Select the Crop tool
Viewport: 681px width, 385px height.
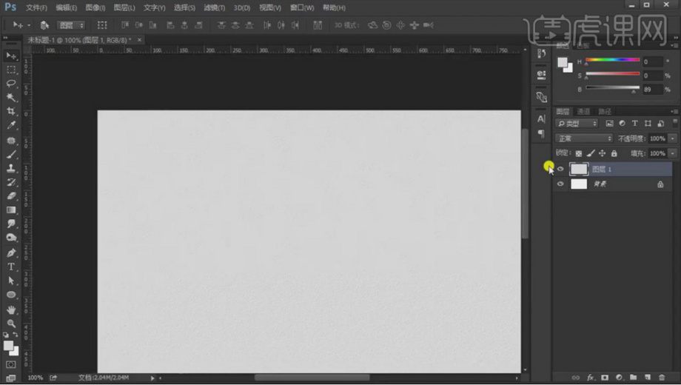11,111
